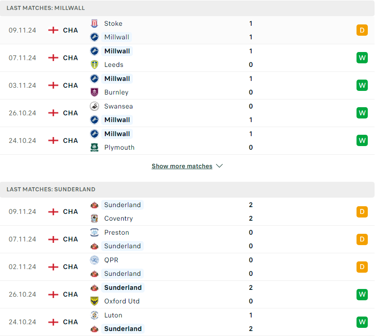Click England flag on QPR match row
Image resolution: width=380 pixels, height=336 pixels.
point(53,267)
